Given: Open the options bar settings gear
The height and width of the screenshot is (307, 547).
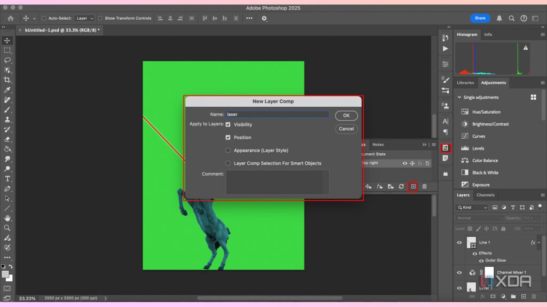Looking at the screenshot, I should click(264, 19).
